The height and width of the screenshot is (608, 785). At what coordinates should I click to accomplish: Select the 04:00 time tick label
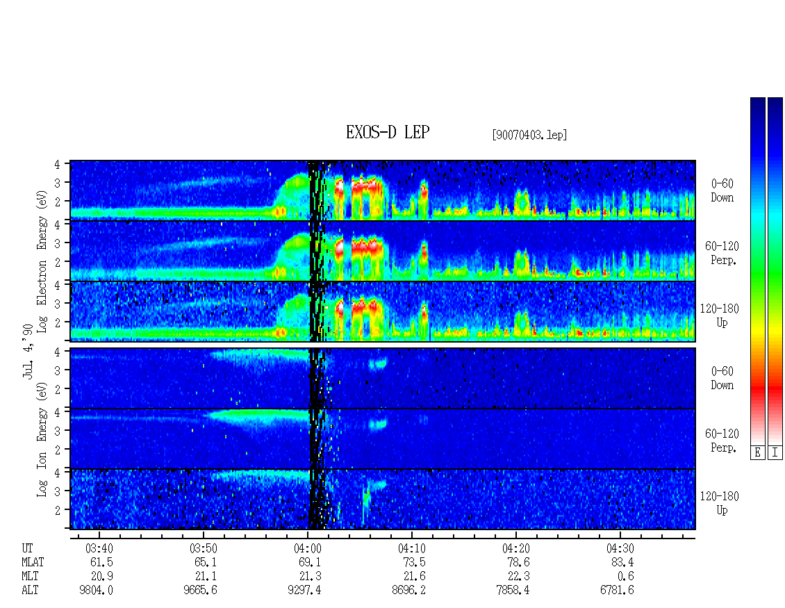click(x=307, y=548)
